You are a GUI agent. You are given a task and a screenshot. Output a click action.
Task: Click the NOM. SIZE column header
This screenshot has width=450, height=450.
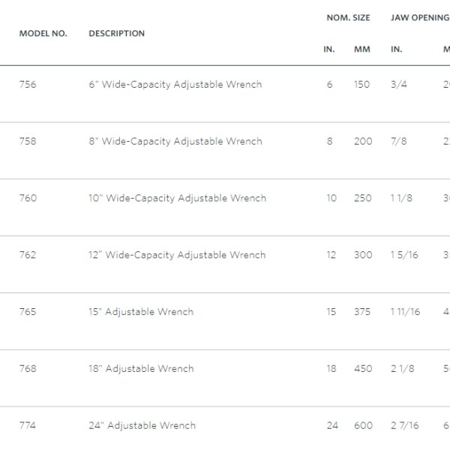coord(348,17)
